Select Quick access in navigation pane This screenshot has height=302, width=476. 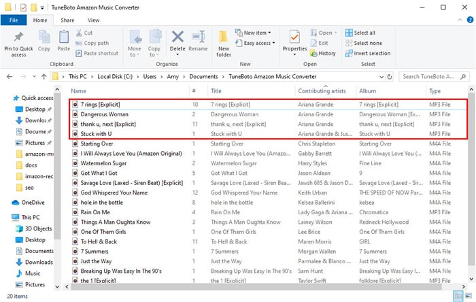point(33,98)
